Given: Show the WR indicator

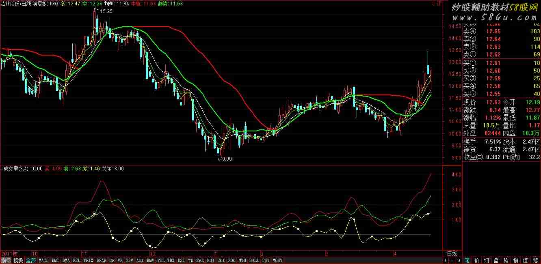Looking at the screenshot, I should tap(190, 260).
